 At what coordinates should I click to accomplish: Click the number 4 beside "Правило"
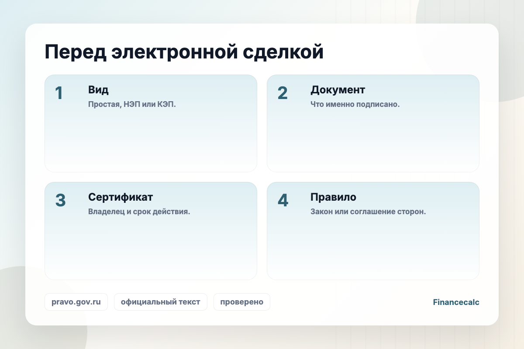283,200
